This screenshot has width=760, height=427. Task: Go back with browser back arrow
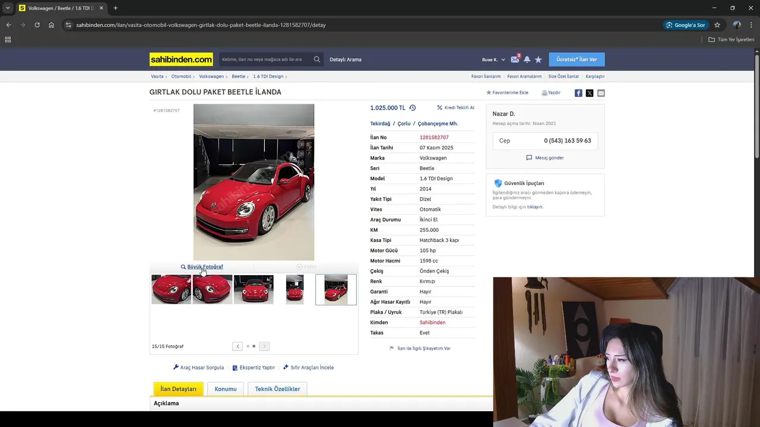pyautogui.click(x=8, y=25)
